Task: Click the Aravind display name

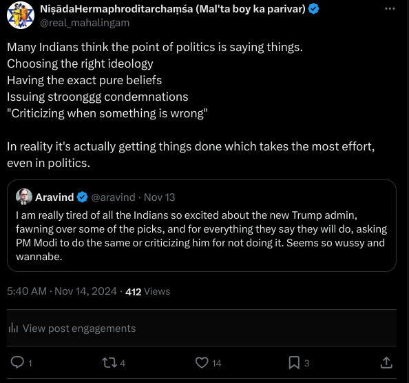Action: 54,197
